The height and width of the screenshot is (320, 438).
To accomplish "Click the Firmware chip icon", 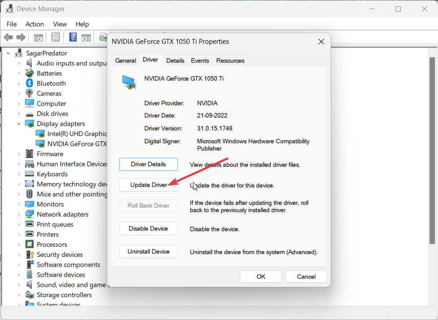I will point(29,154).
